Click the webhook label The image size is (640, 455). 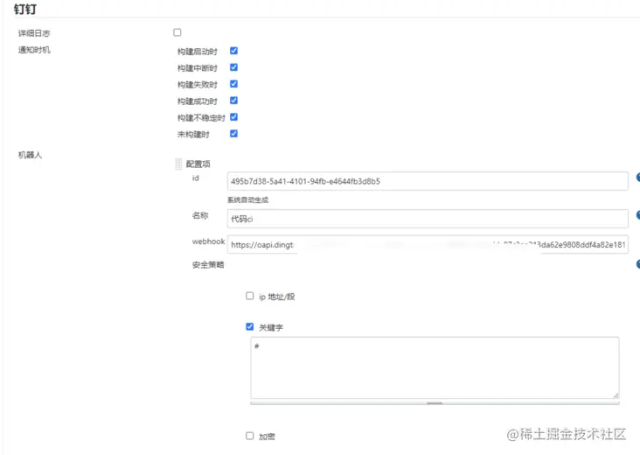(x=208, y=241)
